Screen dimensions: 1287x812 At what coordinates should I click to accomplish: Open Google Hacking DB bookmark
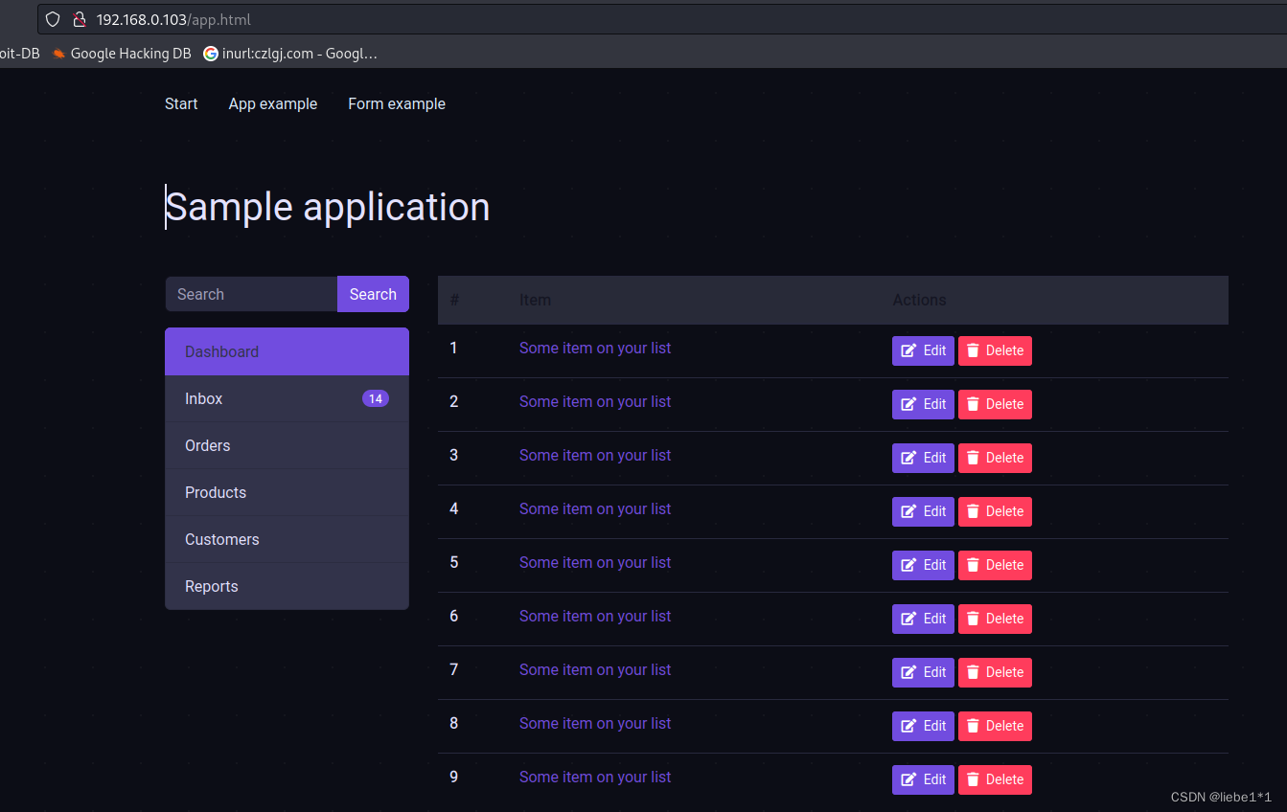122,54
